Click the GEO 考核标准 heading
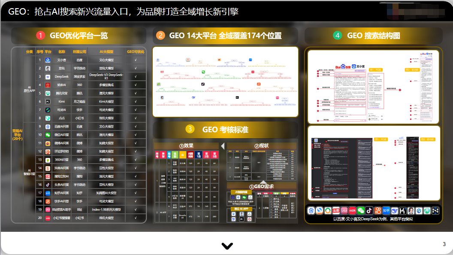The height and width of the screenshot is (255, 453). coord(225,130)
